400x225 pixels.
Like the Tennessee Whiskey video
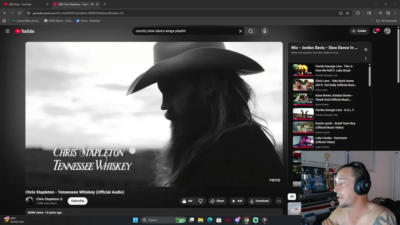187,201
